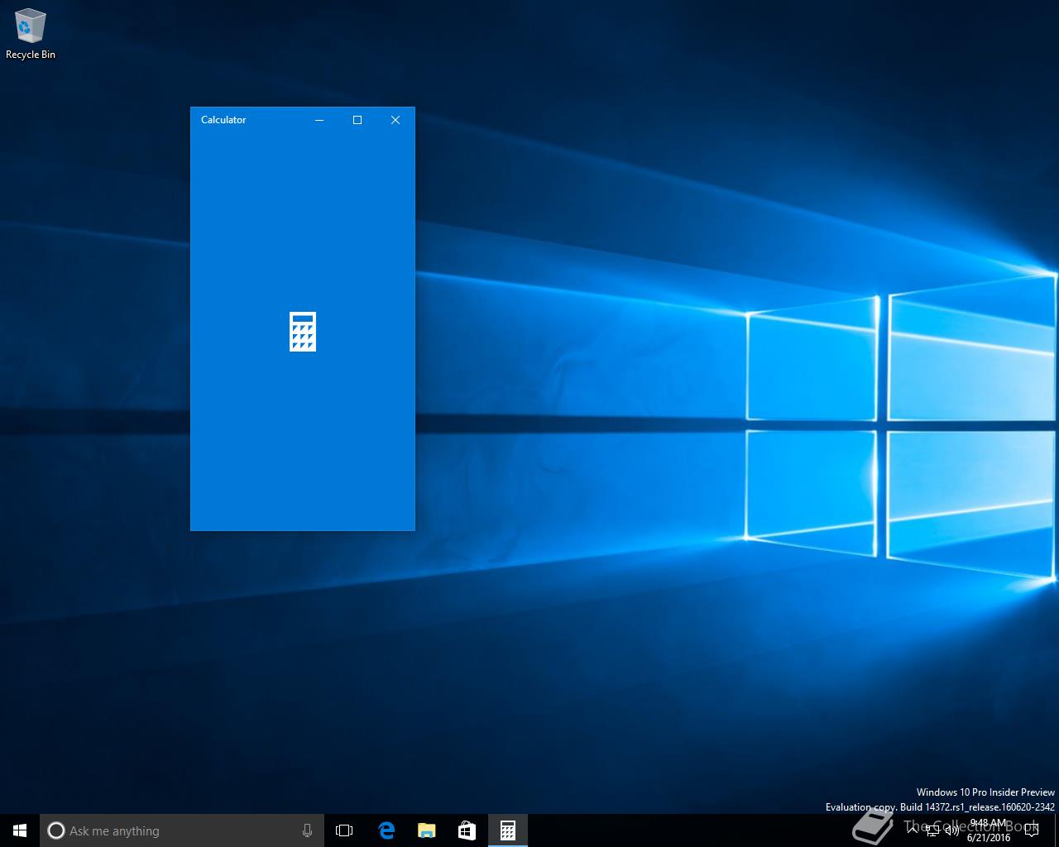
Task: Open the Action Center notification icon
Action: pos(1031,830)
